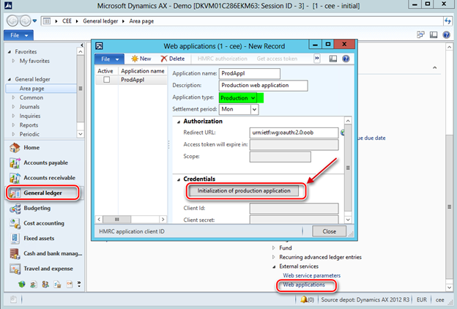Open File menu in Web applications dialog
Image resolution: width=457 pixels, height=309 pixels.
pyautogui.click(x=110, y=59)
